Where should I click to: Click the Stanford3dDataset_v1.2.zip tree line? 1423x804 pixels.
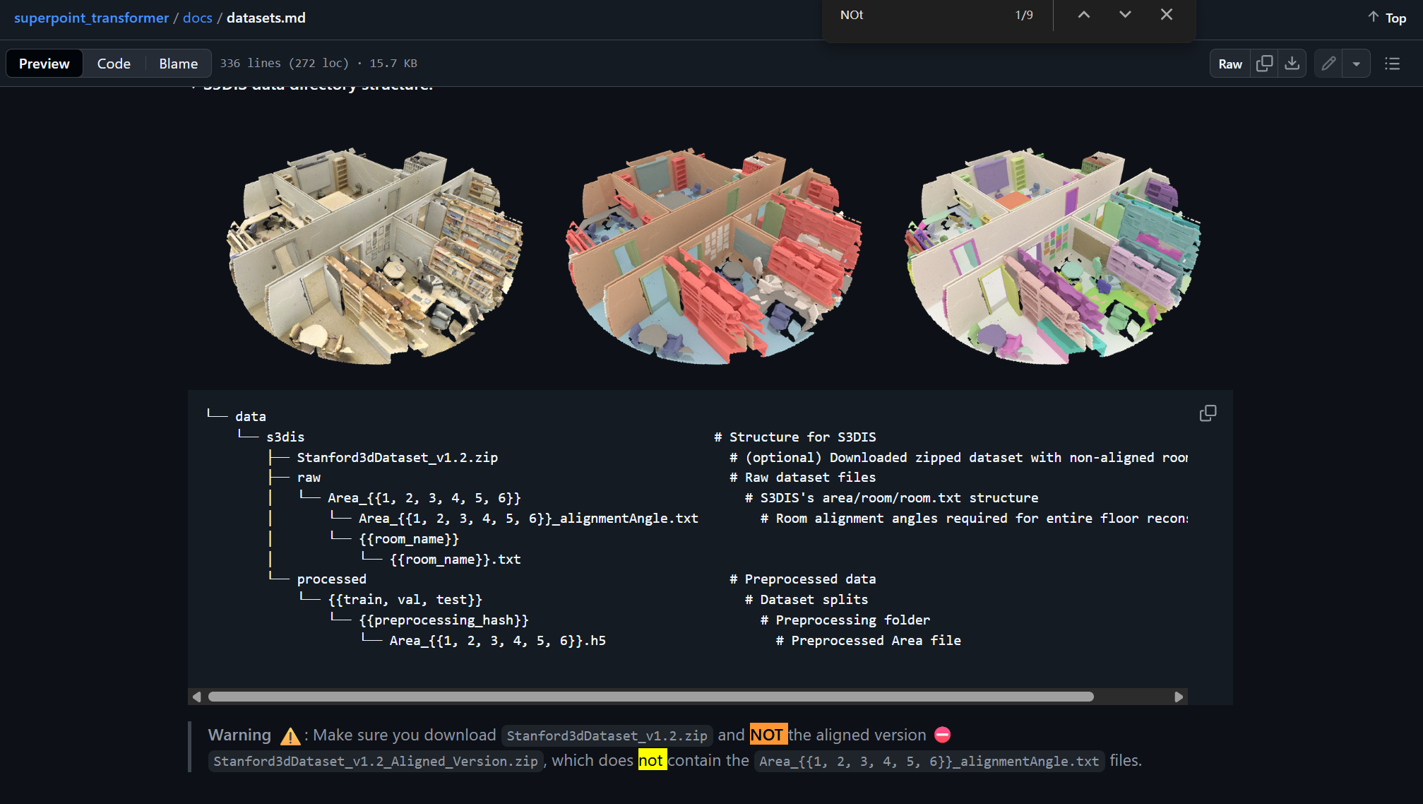click(397, 457)
